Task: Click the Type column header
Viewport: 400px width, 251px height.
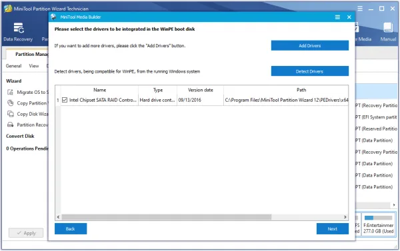Action: 157,90
